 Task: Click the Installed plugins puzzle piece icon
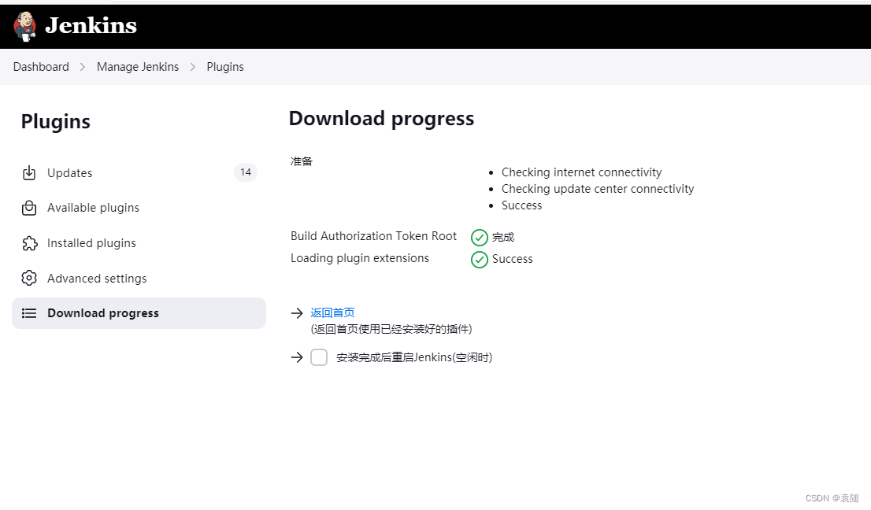tap(29, 243)
